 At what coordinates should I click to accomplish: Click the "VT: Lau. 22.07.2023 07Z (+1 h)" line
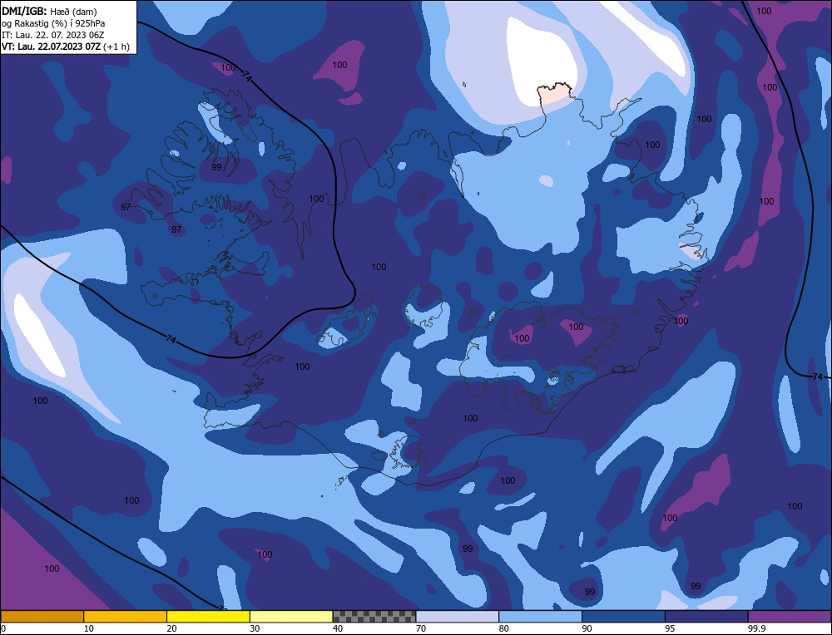point(66,46)
